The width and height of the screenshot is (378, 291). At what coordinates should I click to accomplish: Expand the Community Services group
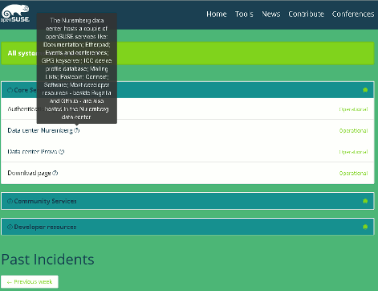[x=10, y=201]
